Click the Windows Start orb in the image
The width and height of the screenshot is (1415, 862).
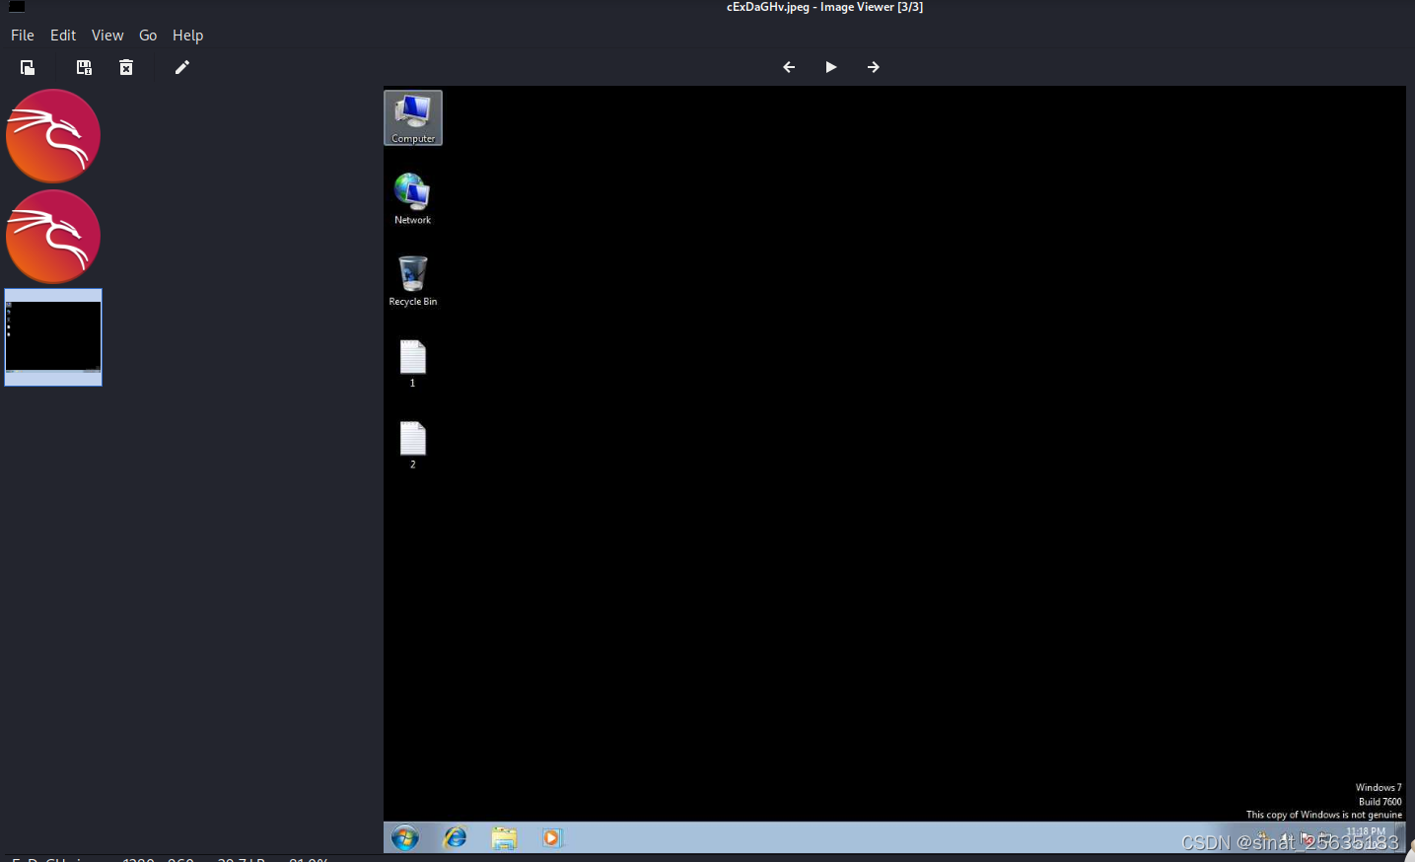coord(405,838)
